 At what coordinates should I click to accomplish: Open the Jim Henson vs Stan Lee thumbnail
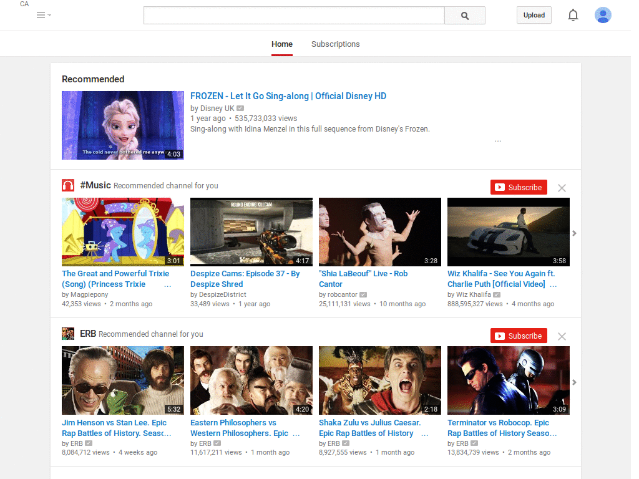click(x=123, y=380)
